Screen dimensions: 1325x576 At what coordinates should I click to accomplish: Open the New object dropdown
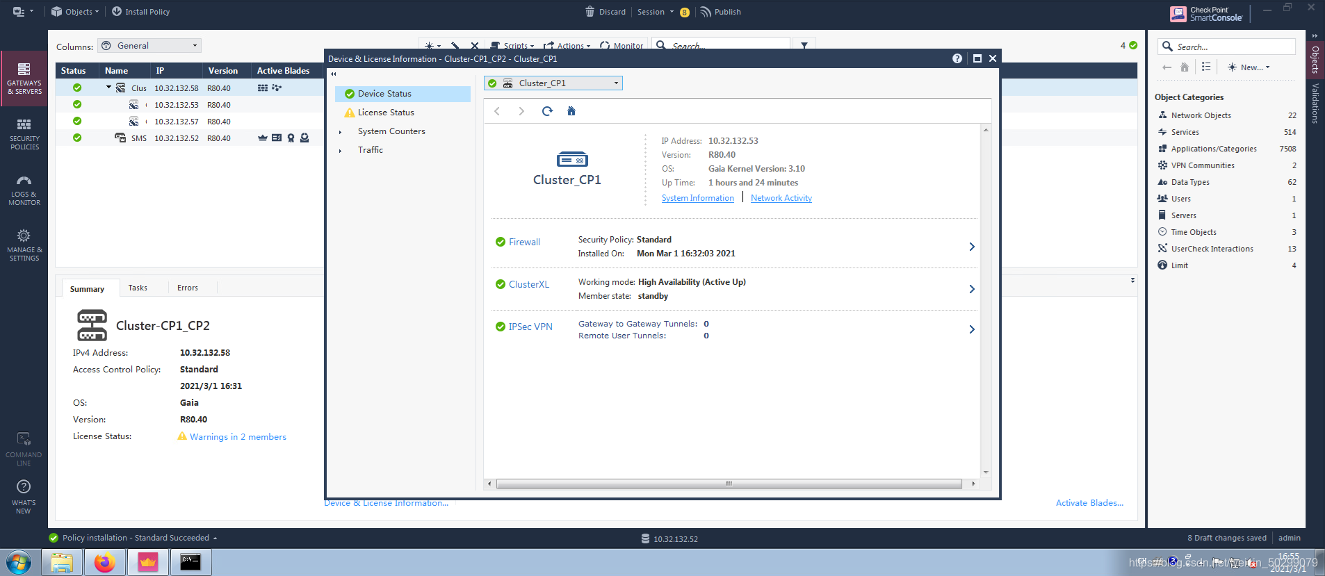pyautogui.click(x=1249, y=67)
